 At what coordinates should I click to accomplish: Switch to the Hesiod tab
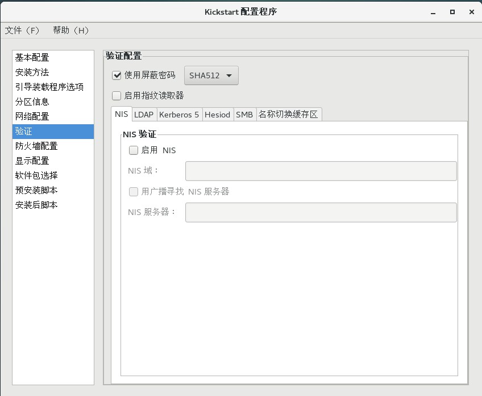coord(217,115)
